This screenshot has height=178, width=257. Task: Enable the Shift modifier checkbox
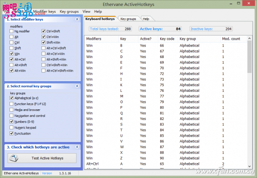coord(11,48)
